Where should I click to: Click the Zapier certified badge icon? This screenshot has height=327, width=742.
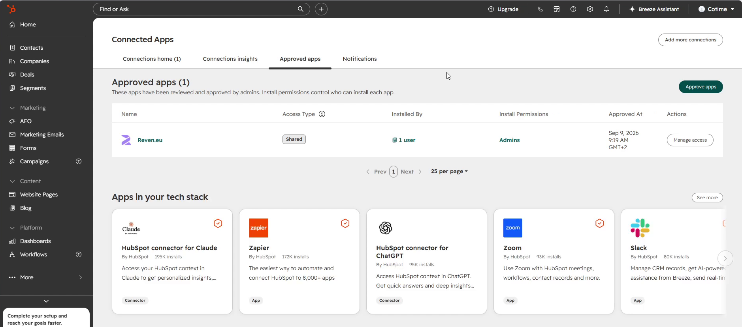(345, 223)
